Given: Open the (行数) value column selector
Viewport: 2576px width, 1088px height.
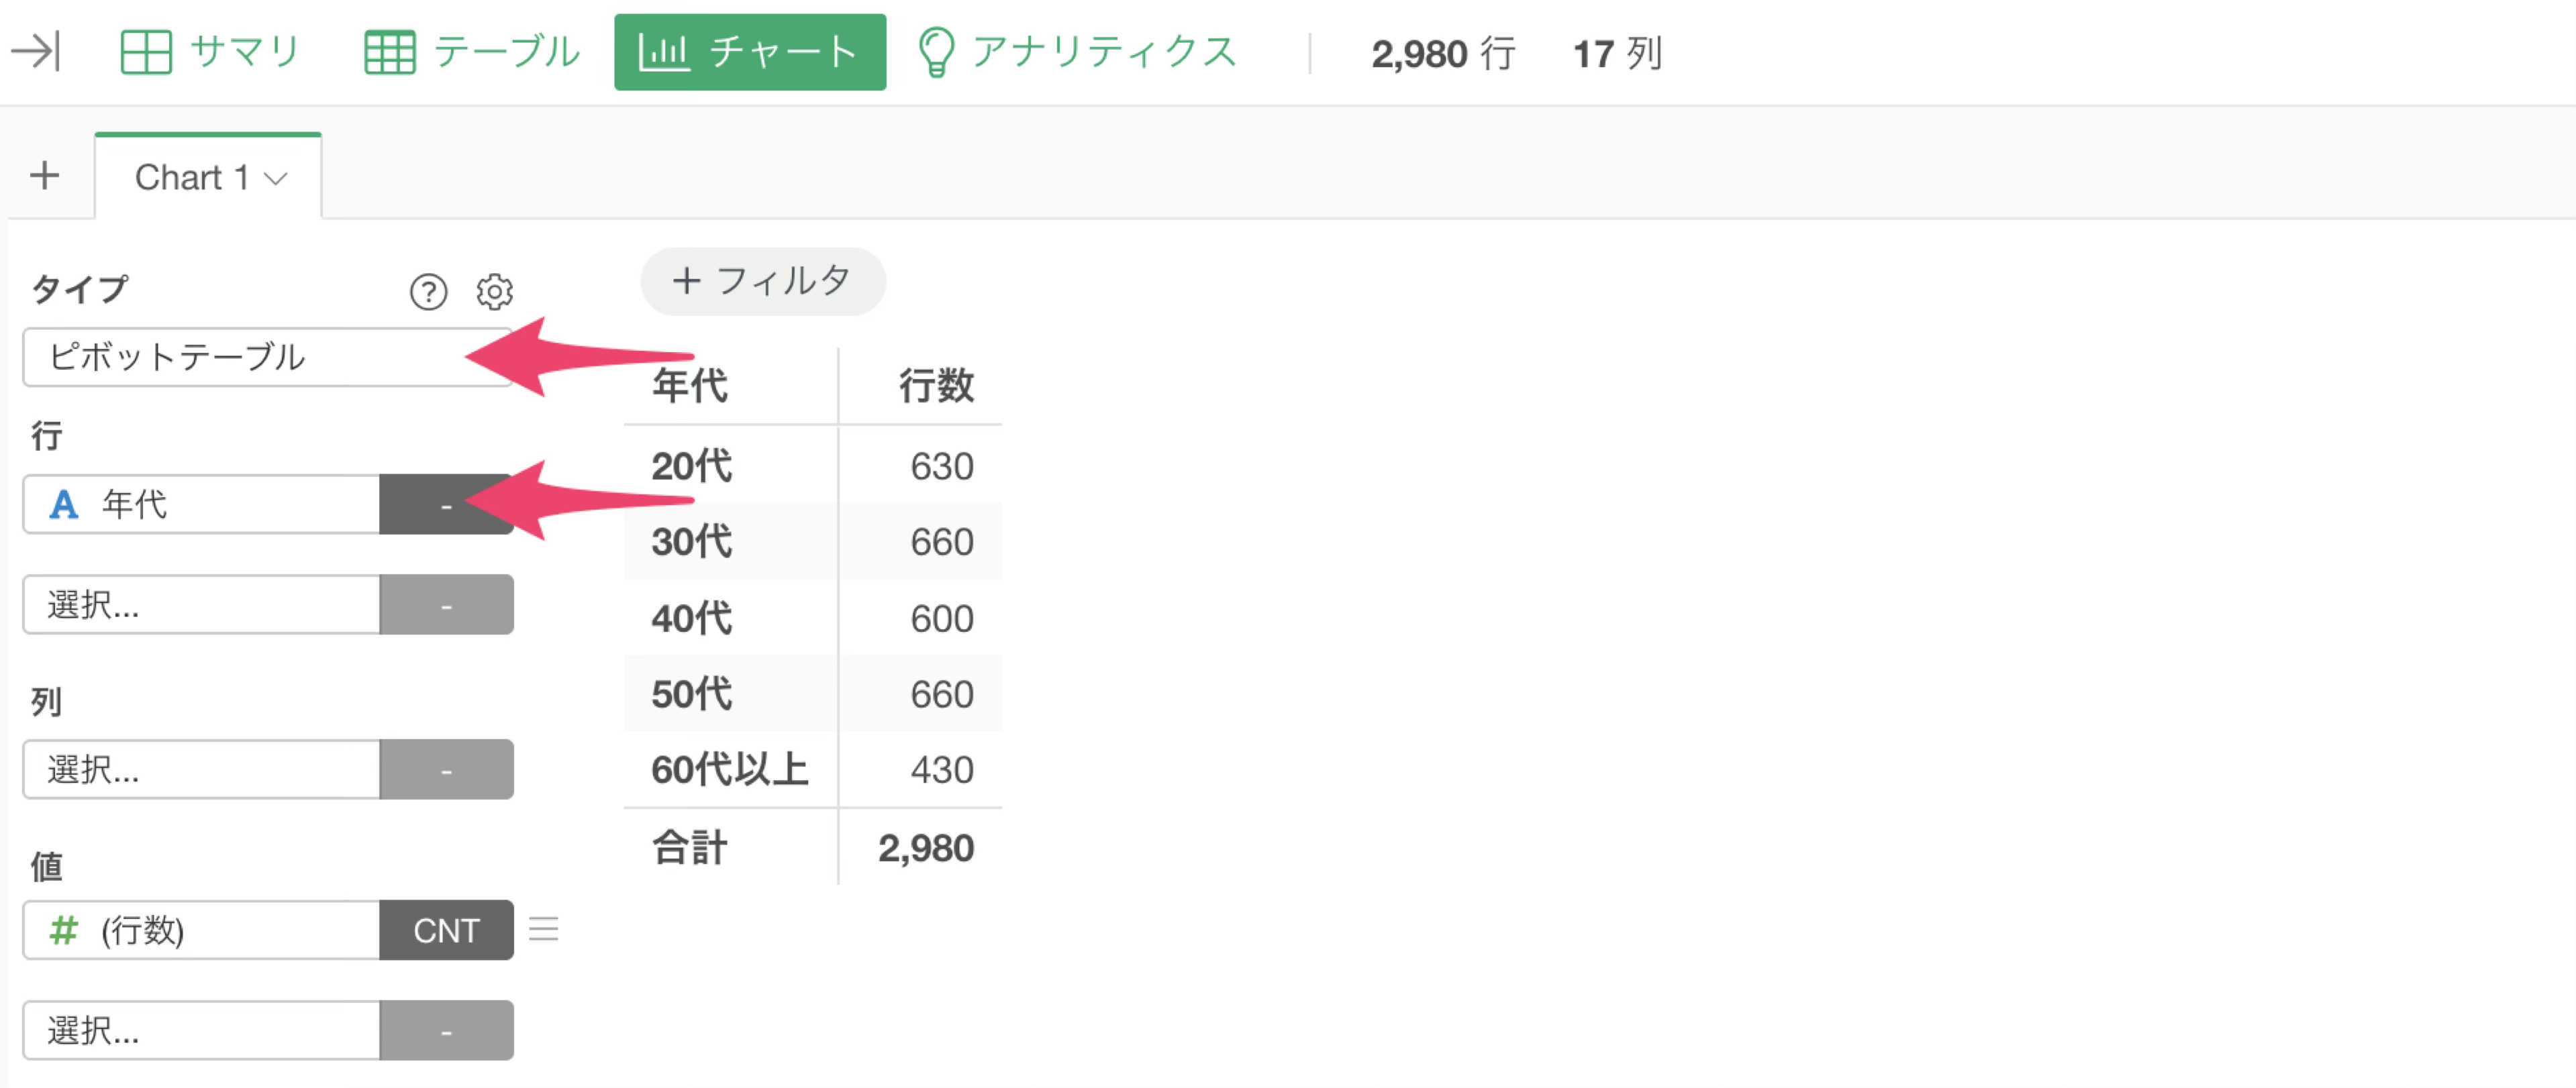Looking at the screenshot, I should coord(201,929).
